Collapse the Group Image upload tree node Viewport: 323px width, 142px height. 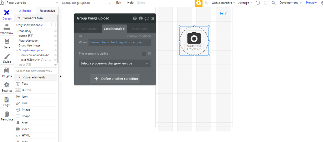pos(17,50)
